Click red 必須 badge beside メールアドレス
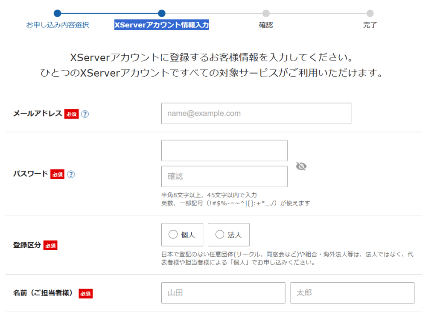This screenshot has width=437, height=312. [x=71, y=114]
